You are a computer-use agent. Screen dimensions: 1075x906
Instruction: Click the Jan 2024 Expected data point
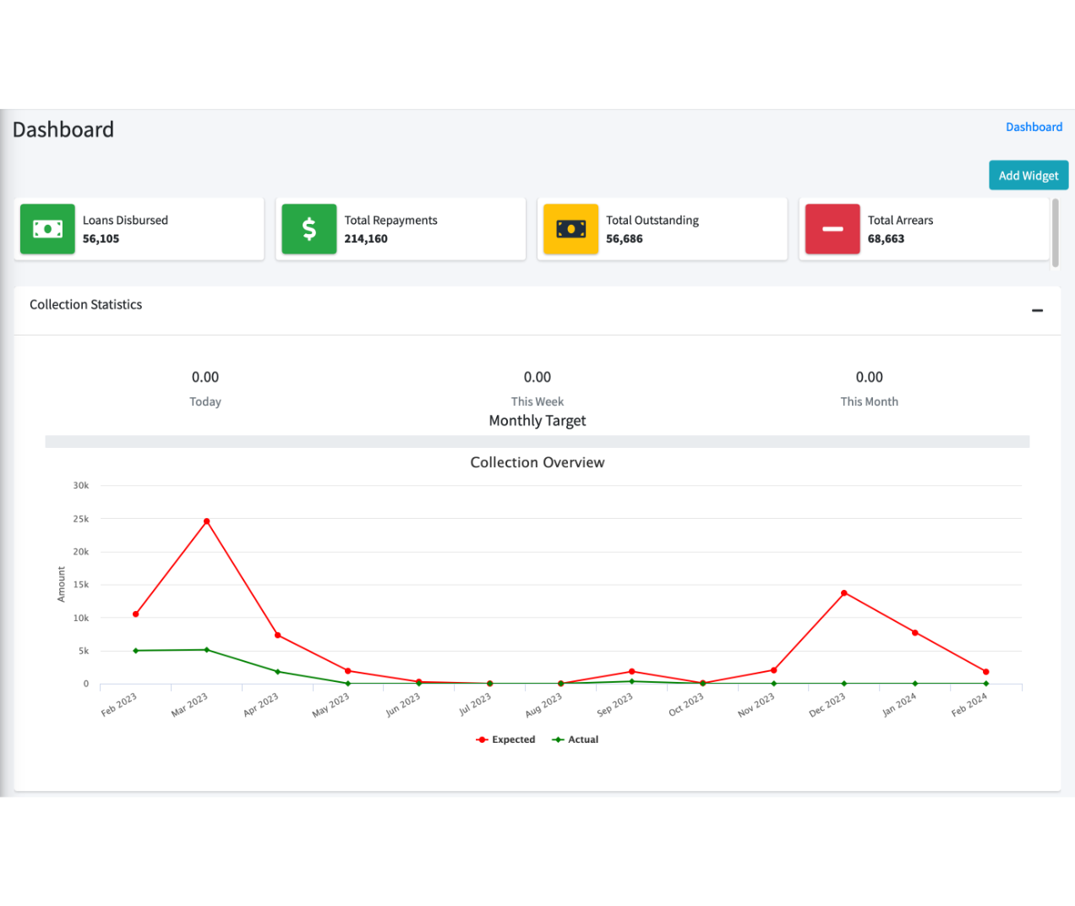(915, 633)
